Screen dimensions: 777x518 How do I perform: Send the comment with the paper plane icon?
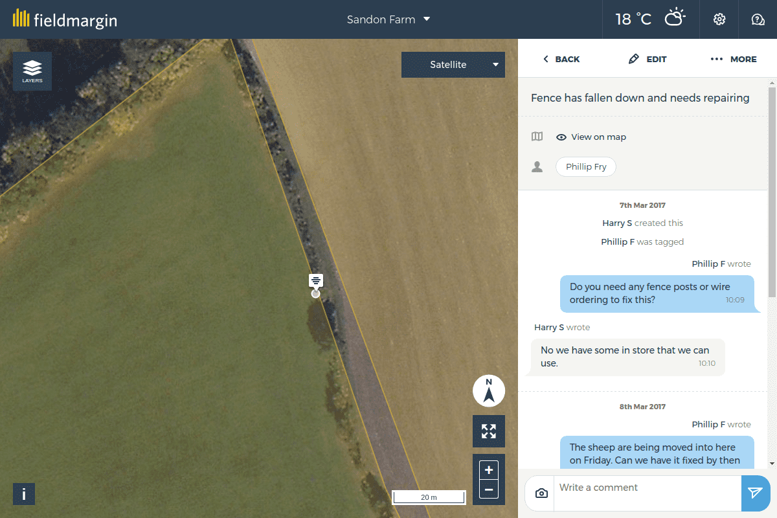click(x=755, y=493)
